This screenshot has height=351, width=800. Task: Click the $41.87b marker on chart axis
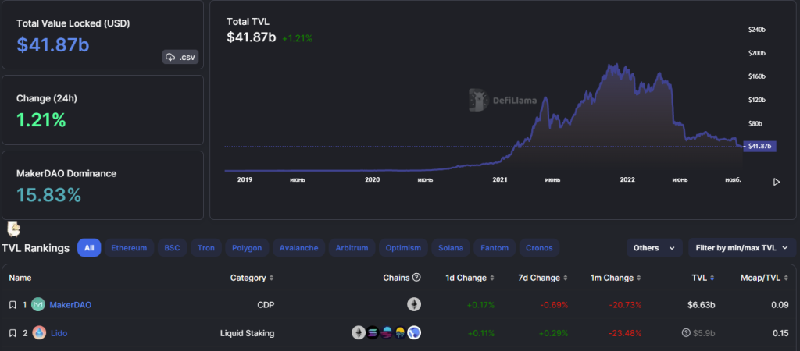[759, 146]
